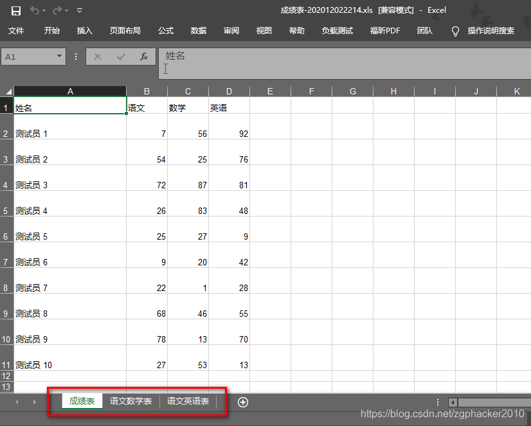Select 数学 score 1 for 测试员 7

click(x=188, y=281)
